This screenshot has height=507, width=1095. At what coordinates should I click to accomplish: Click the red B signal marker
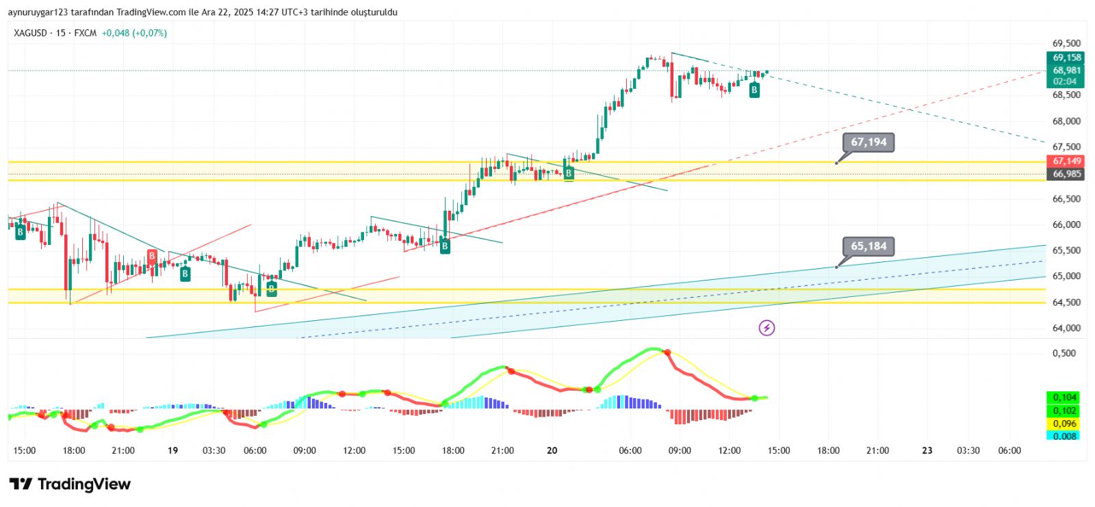pos(152,257)
